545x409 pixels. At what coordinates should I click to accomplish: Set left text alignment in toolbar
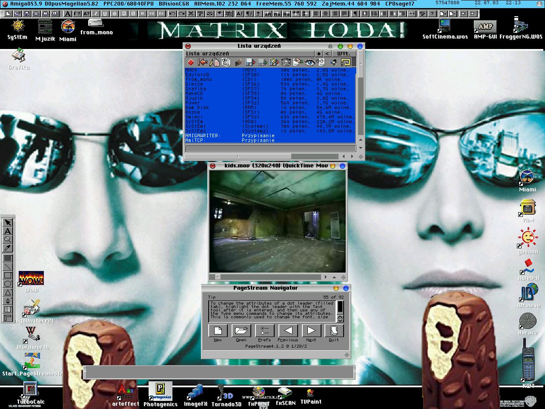pos(316,14)
